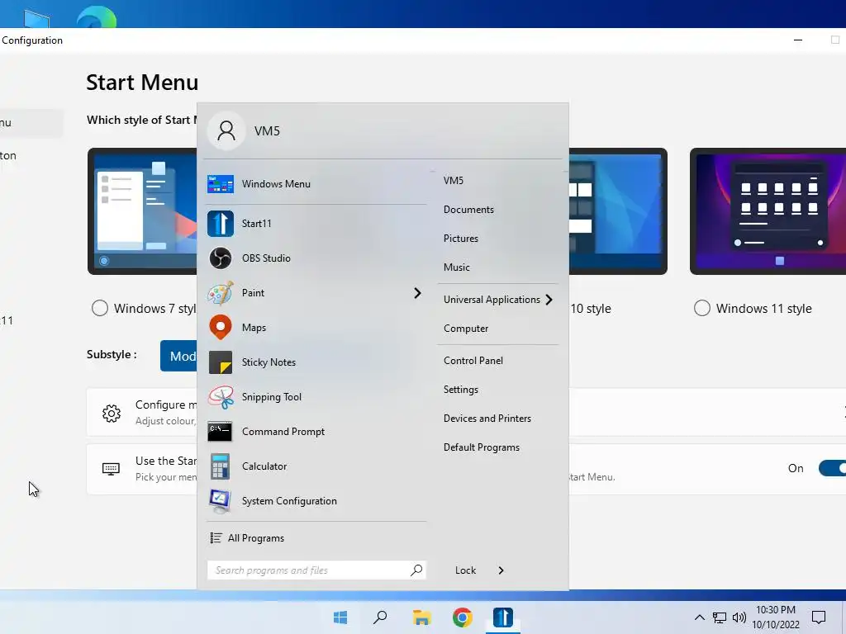Select the Windows 10 style thumbnail
Image resolution: width=846 pixels, height=634 pixels.
[618, 211]
